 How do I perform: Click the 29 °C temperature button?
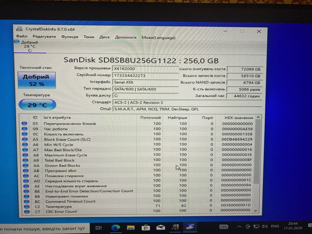[x=37, y=105]
